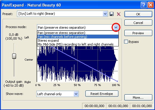
Task: Confirm with the OK button
Action: click(x=138, y=14)
